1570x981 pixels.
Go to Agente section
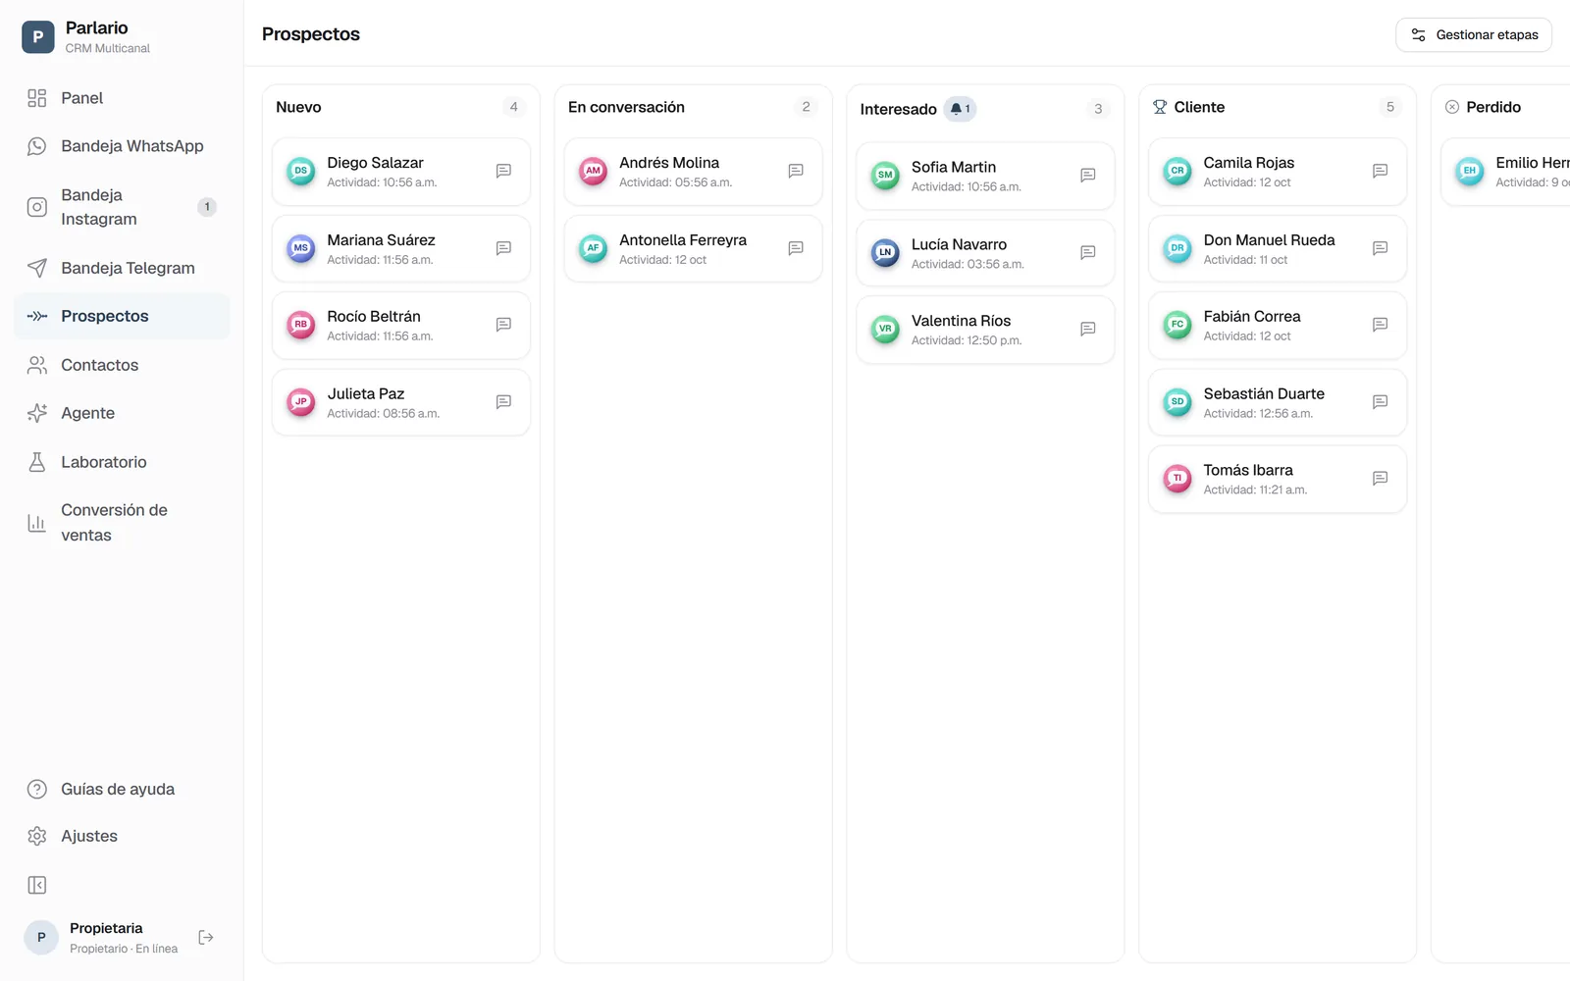pos(122,413)
